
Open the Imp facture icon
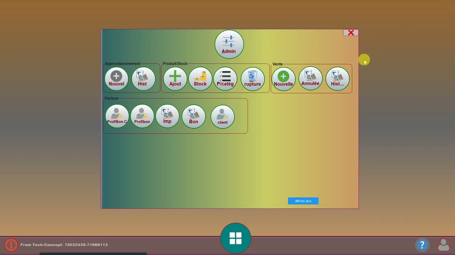click(x=167, y=116)
